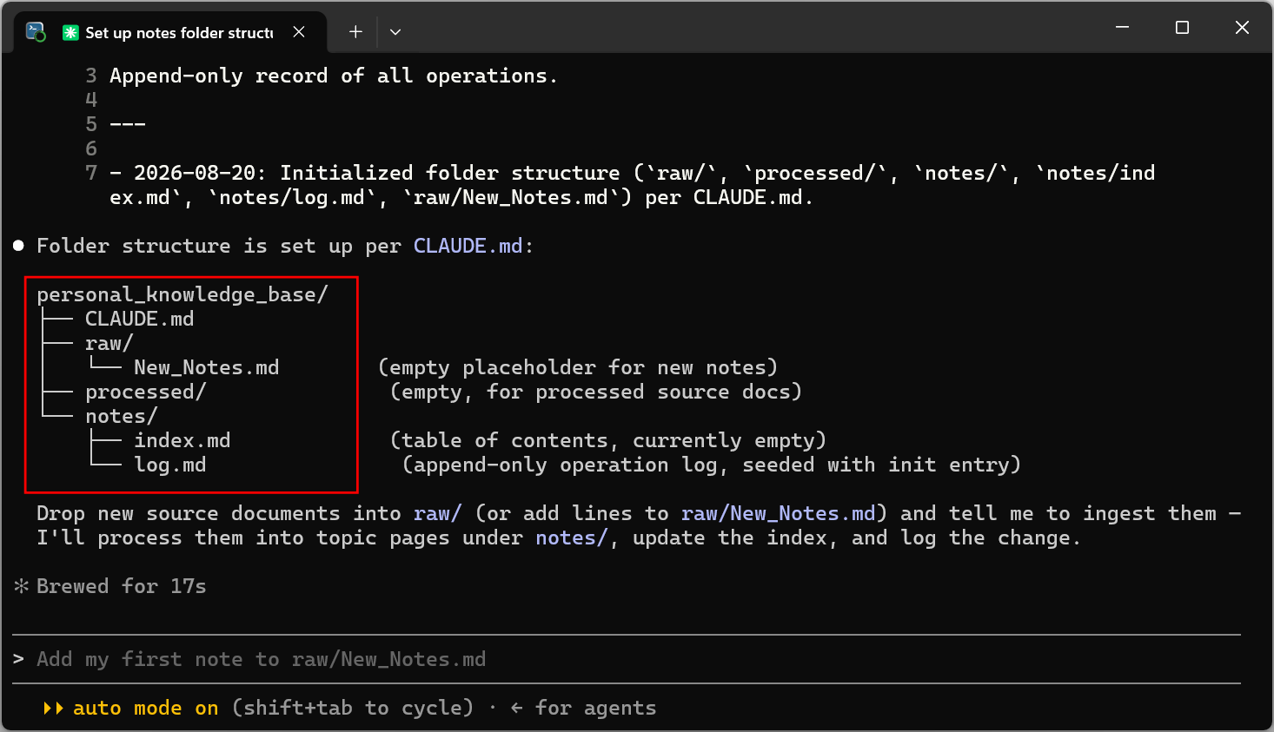Select log.md in the folder tree
This screenshot has height=732, width=1274.
point(170,465)
